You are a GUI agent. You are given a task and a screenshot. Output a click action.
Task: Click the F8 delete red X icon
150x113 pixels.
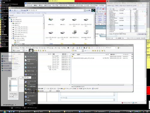coord(77,89)
